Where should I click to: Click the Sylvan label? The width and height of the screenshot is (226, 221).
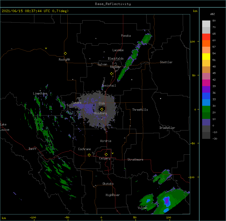102,64
